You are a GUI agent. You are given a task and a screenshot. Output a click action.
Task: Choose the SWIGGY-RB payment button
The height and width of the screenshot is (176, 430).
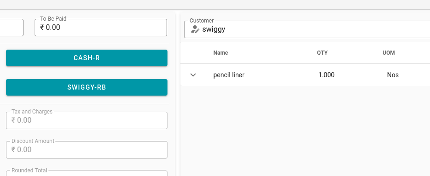[x=87, y=87]
